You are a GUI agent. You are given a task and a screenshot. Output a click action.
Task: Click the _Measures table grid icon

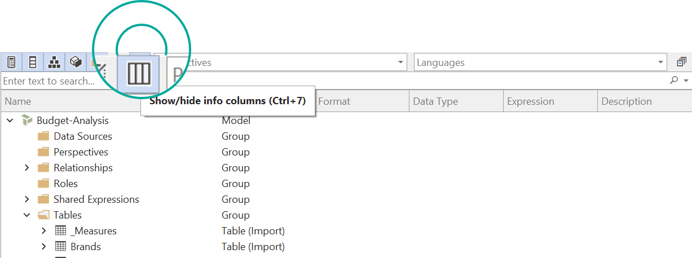(60, 231)
